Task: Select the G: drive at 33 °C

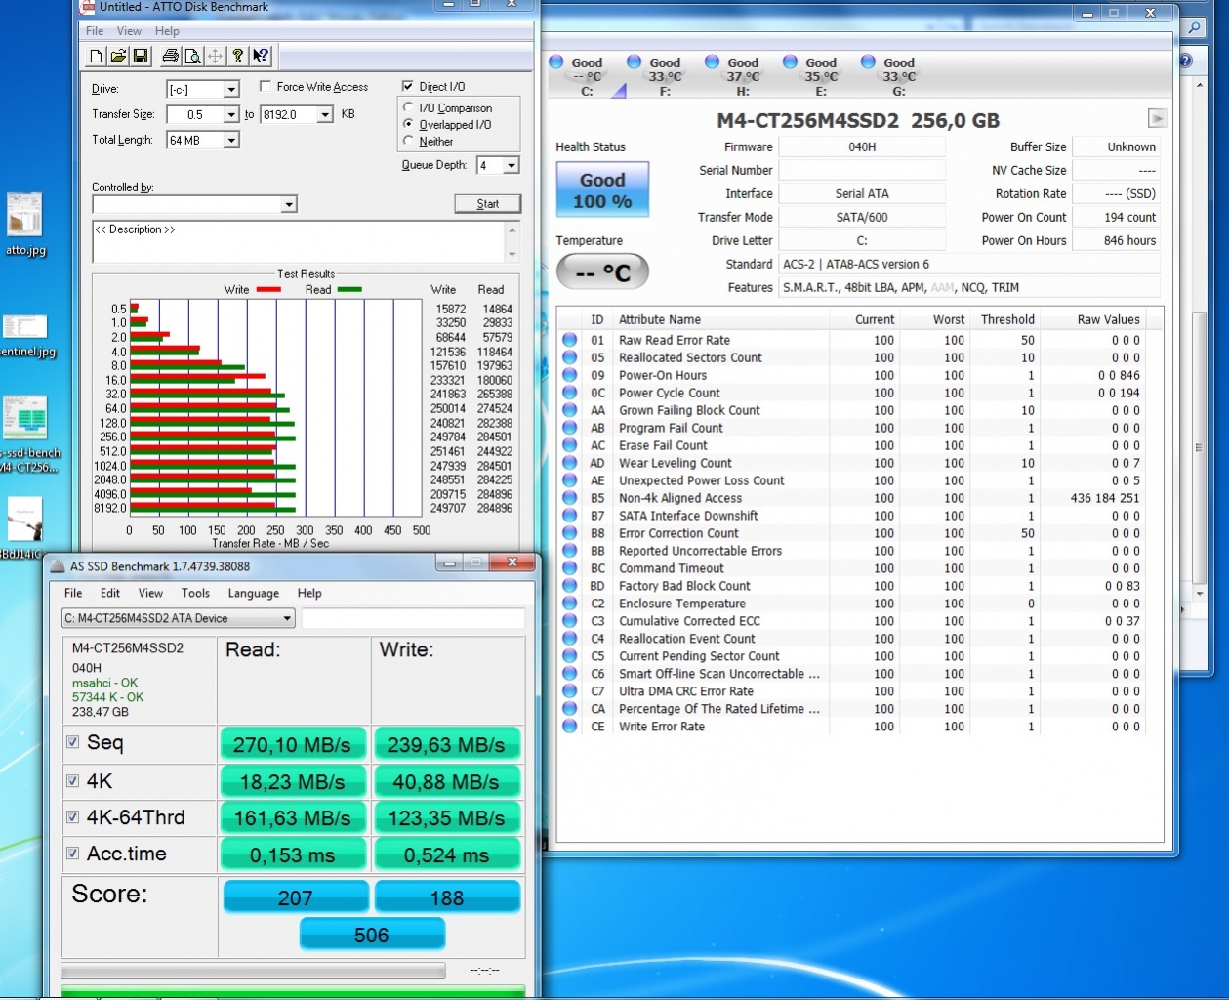Action: 898,76
